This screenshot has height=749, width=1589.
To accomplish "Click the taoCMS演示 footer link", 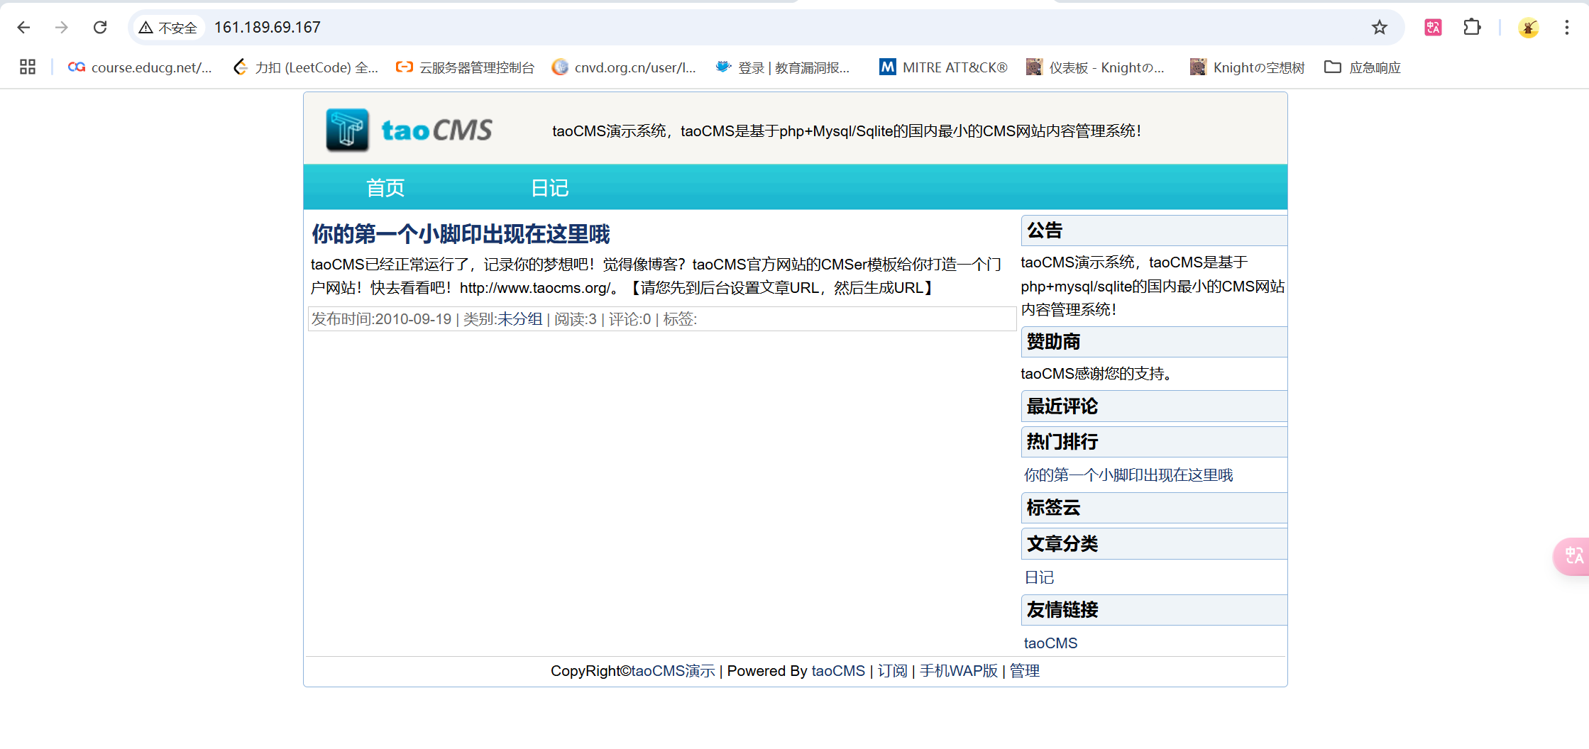I will click(673, 671).
